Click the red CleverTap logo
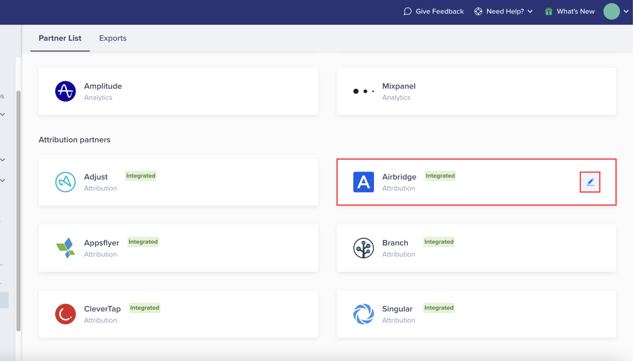This screenshot has height=361, width=633. click(x=66, y=314)
